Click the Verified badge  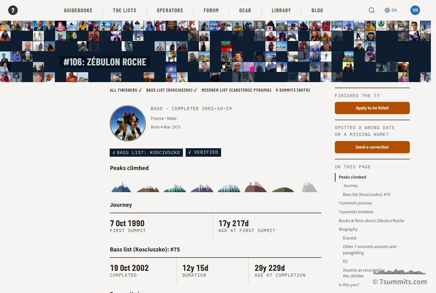(203, 152)
